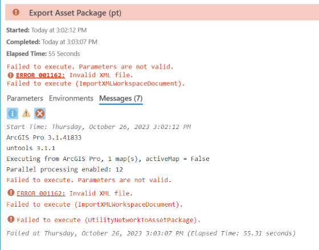Toggle the blue info messages filter
Screen dimensions: 319x250
13,114
